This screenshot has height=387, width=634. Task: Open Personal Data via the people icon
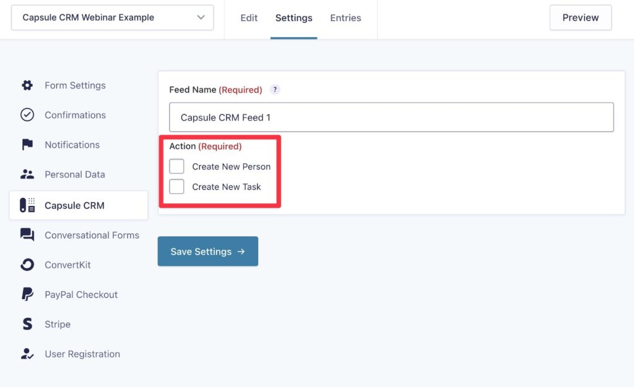(x=27, y=174)
